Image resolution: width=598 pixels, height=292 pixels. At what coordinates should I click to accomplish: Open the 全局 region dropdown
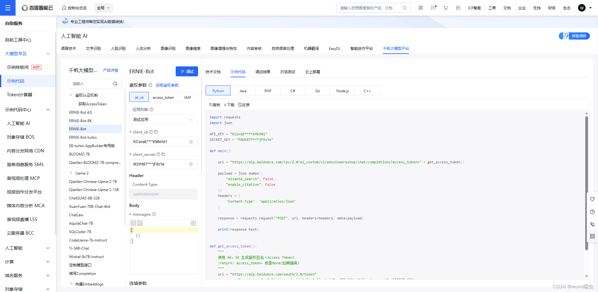click(x=103, y=8)
